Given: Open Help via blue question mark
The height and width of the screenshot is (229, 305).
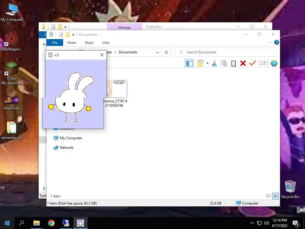Looking at the screenshot, I should [277, 42].
